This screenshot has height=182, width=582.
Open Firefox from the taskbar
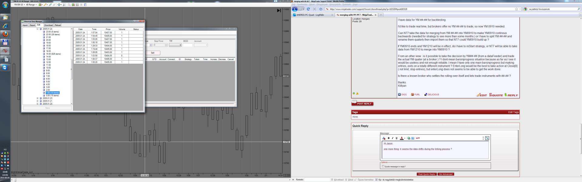point(5,34)
